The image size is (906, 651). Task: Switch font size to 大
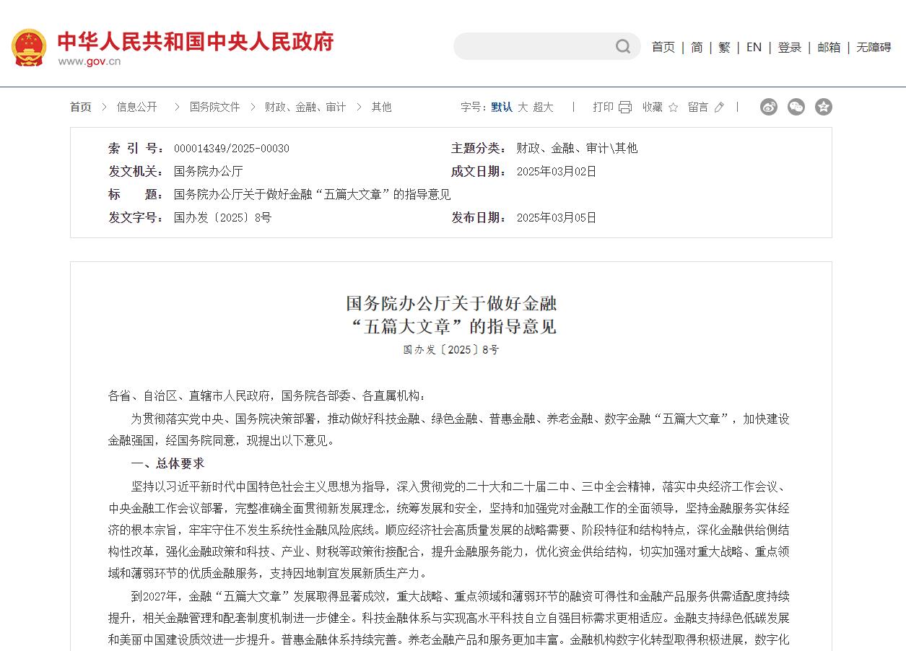coord(523,107)
